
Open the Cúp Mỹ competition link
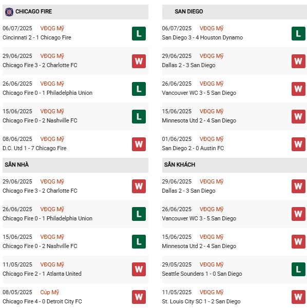pos(50,292)
